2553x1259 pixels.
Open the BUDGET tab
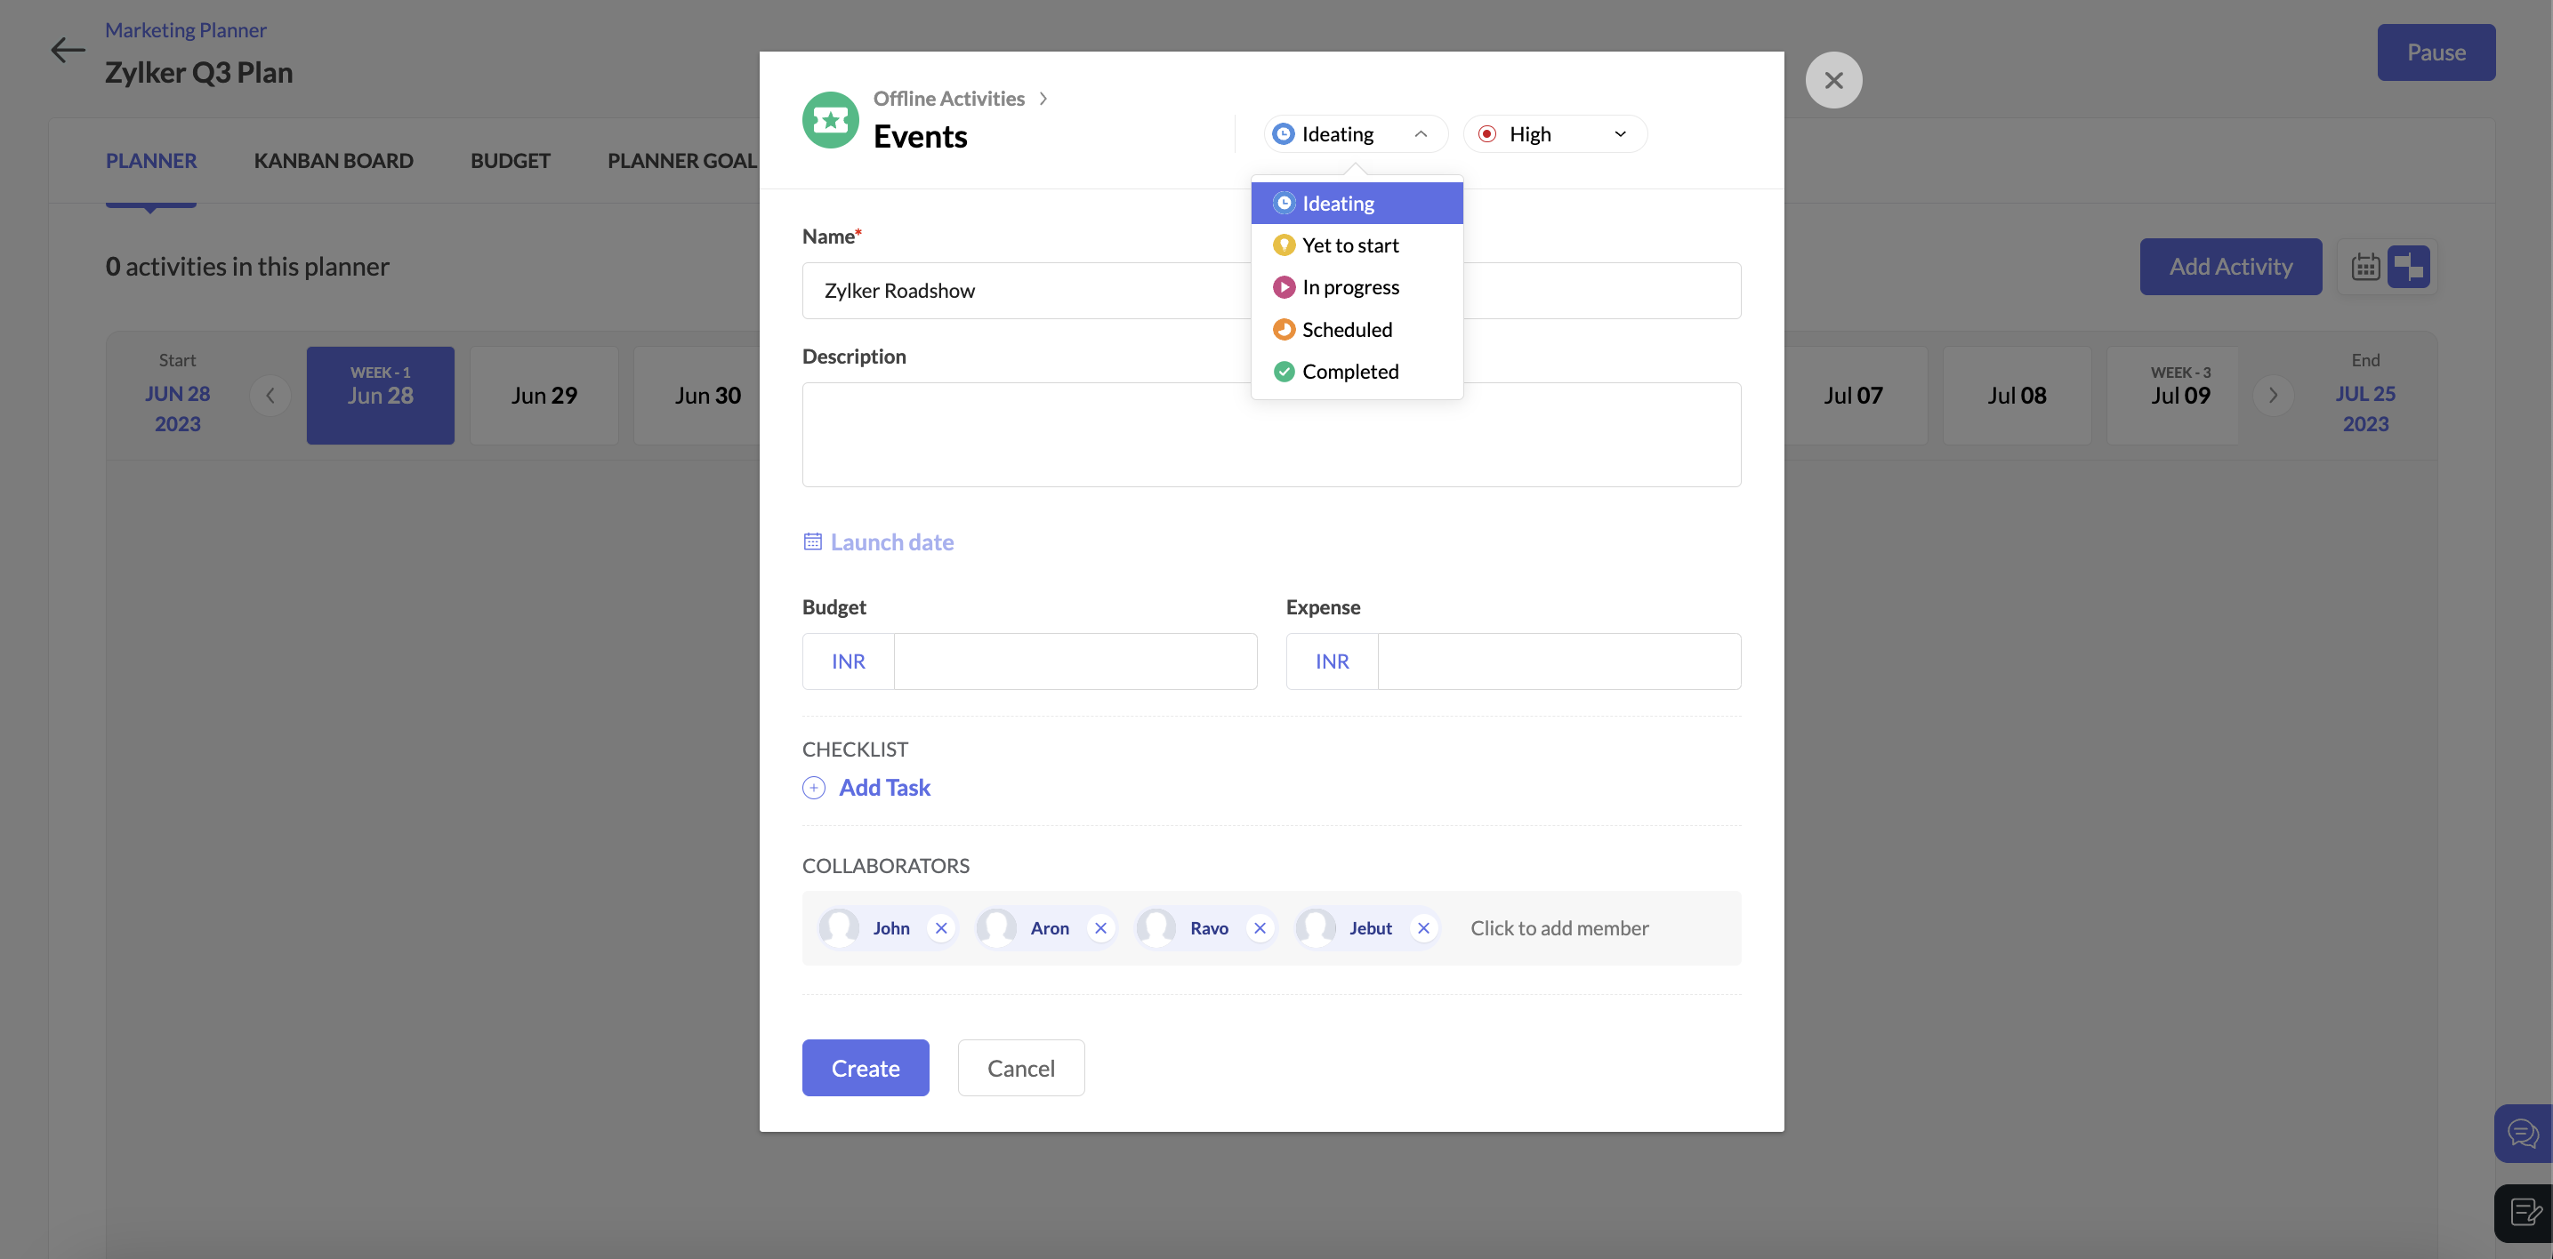click(511, 159)
